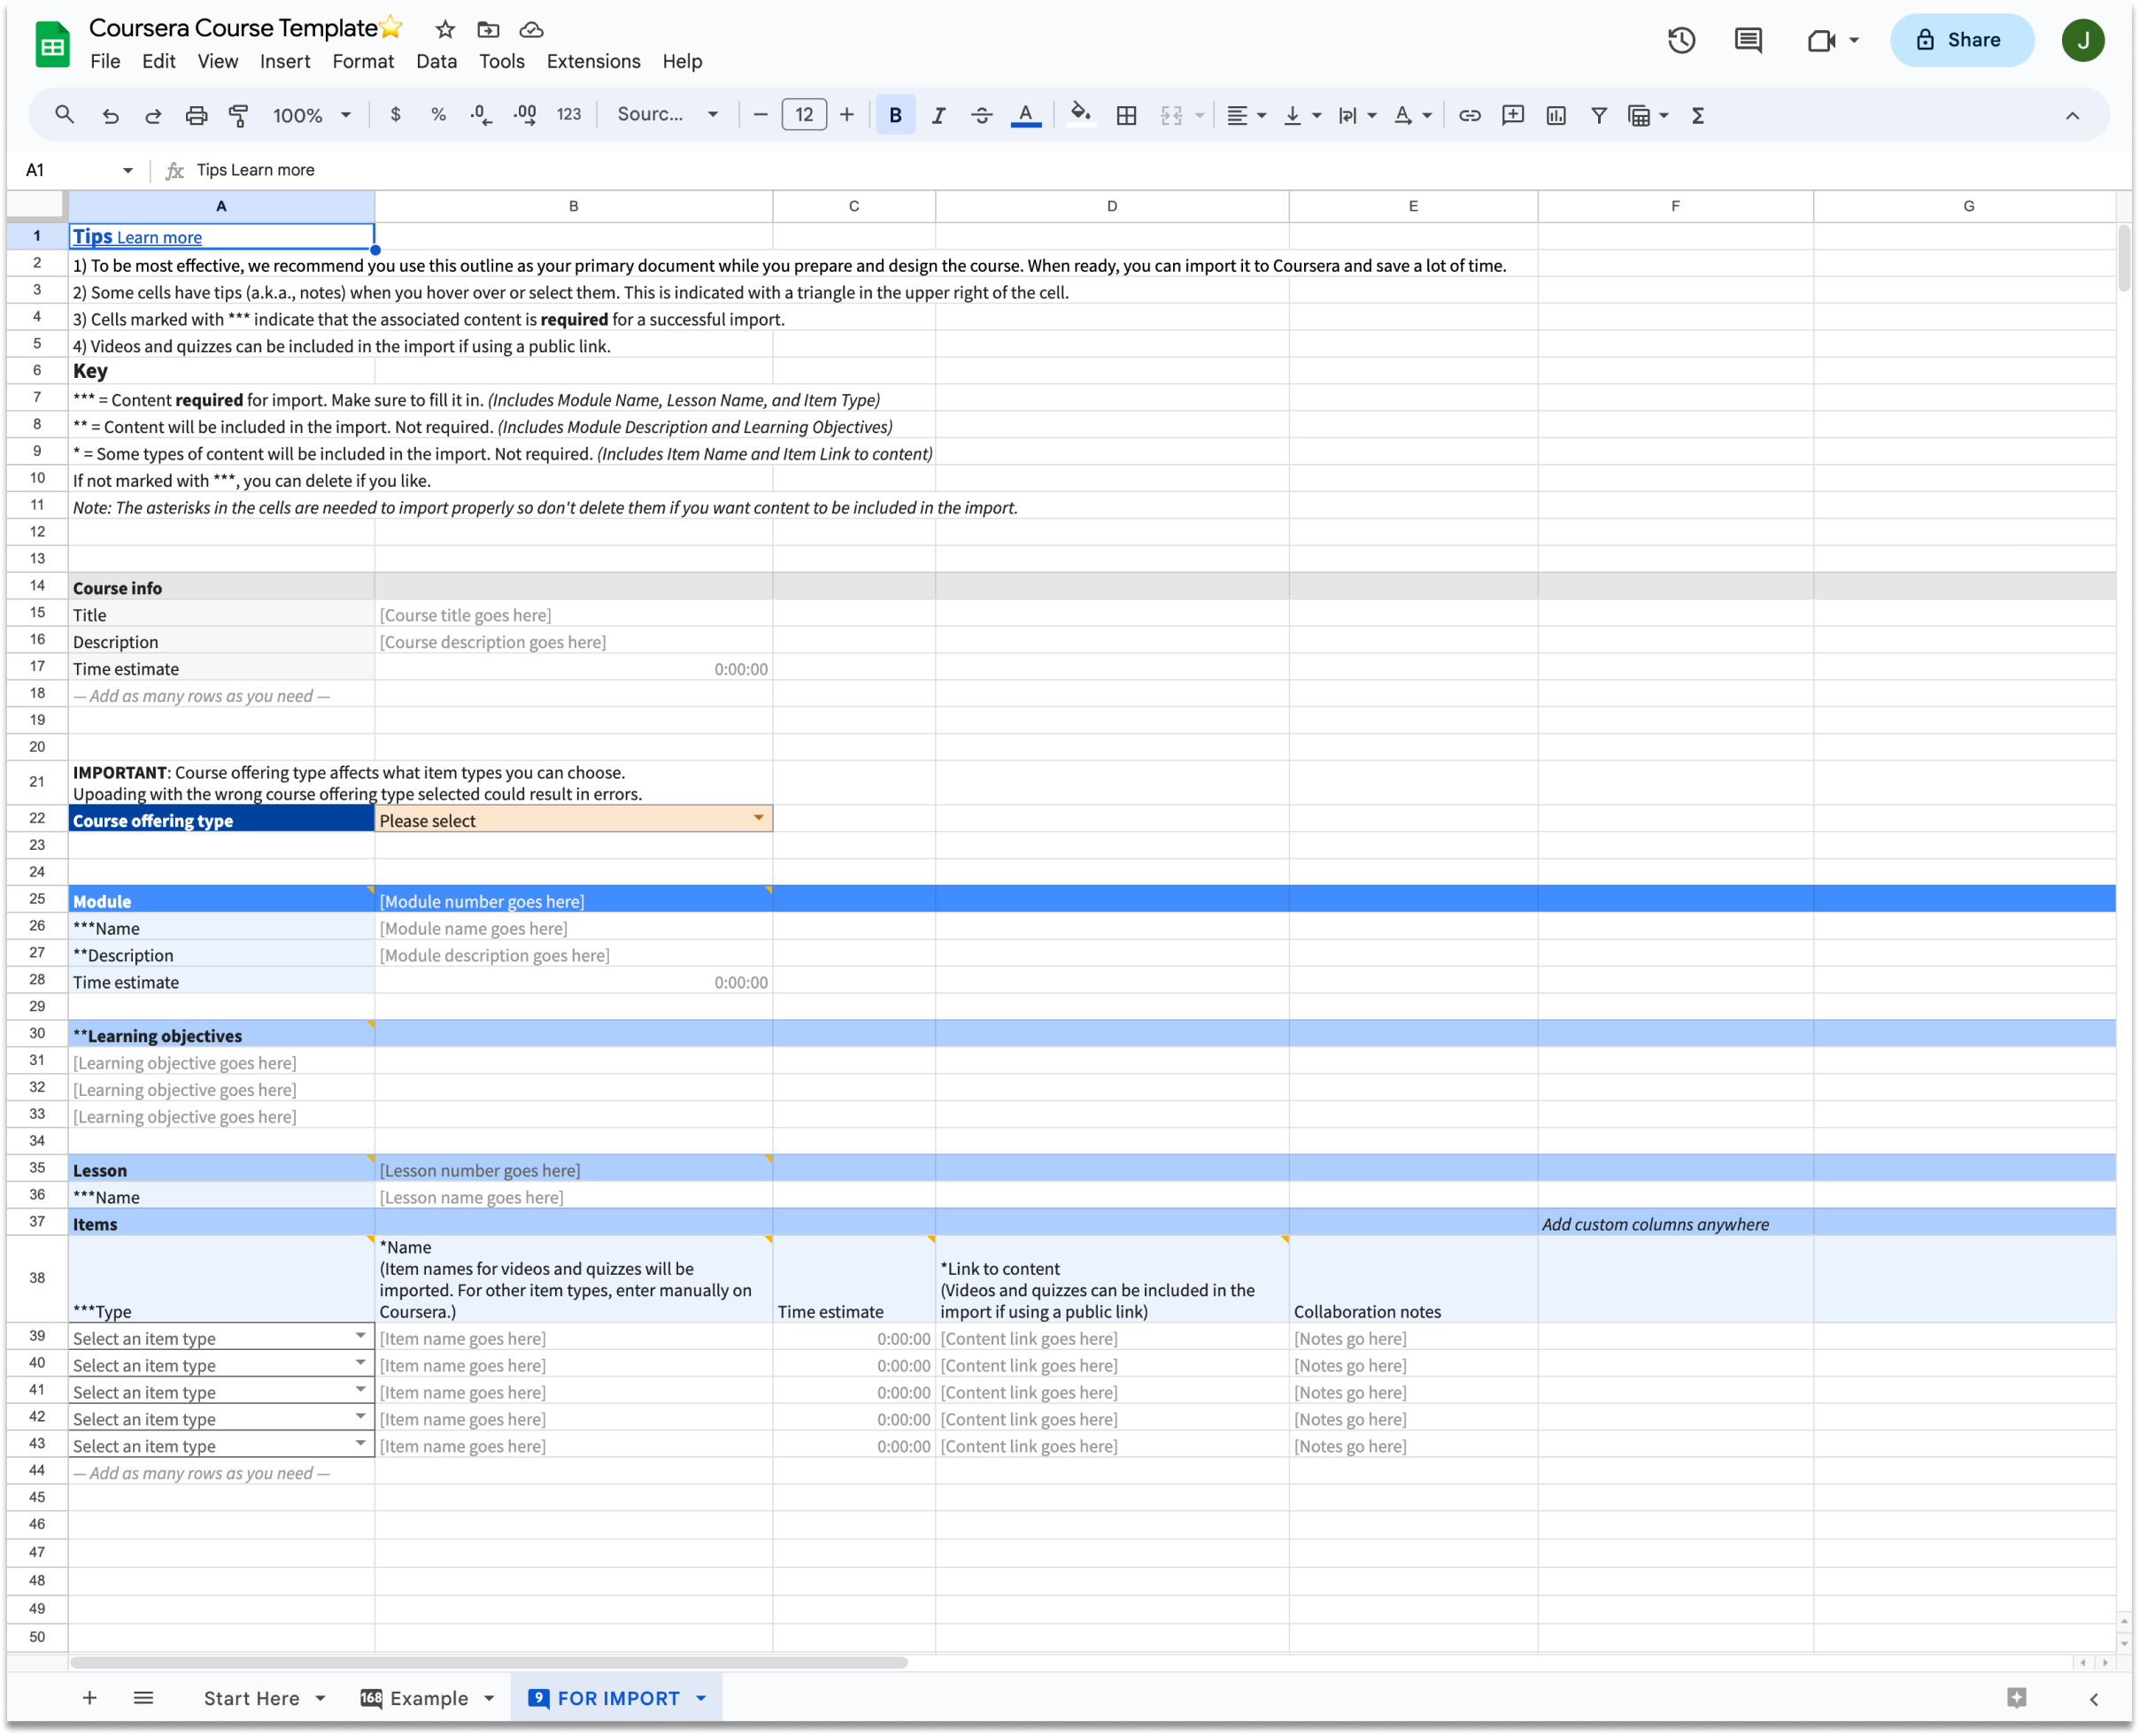The image size is (2139, 1736).
Task: Click the Share button
Action: click(1960, 40)
